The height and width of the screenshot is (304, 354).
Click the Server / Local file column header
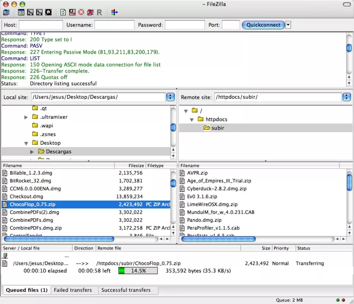37,248
